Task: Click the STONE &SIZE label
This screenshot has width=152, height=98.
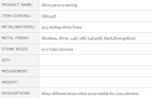Action: (15, 49)
